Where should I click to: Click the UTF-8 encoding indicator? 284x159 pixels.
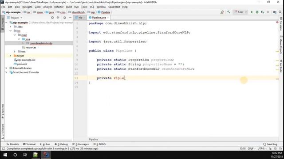(262, 148)
